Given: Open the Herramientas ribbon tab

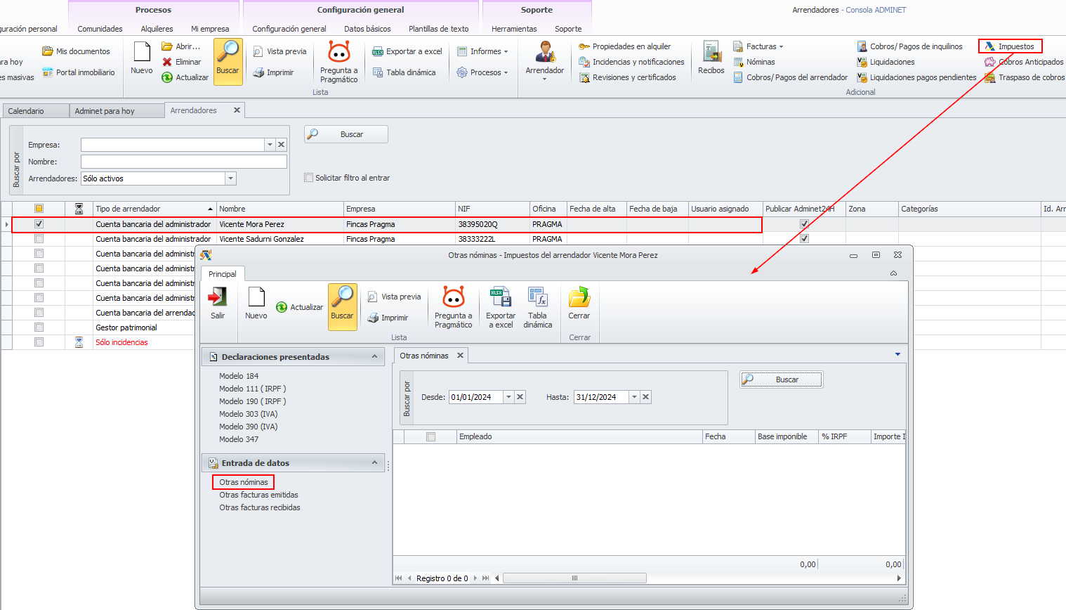Looking at the screenshot, I should point(514,29).
